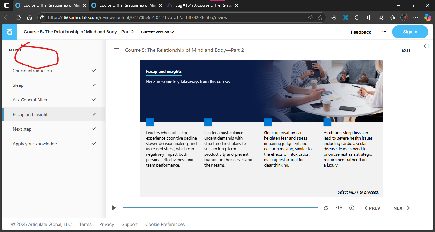The image size is (435, 232).
Task: Close the Bug #16478 browser tab
Action: 236,5
